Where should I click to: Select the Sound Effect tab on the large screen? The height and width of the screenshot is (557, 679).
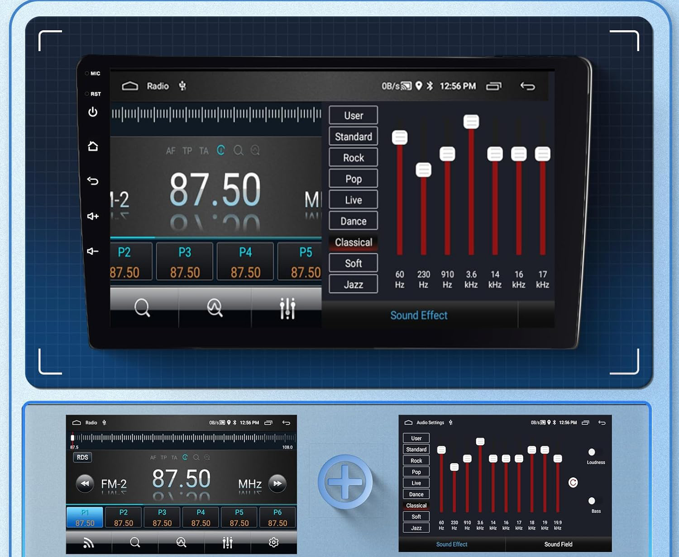(419, 315)
